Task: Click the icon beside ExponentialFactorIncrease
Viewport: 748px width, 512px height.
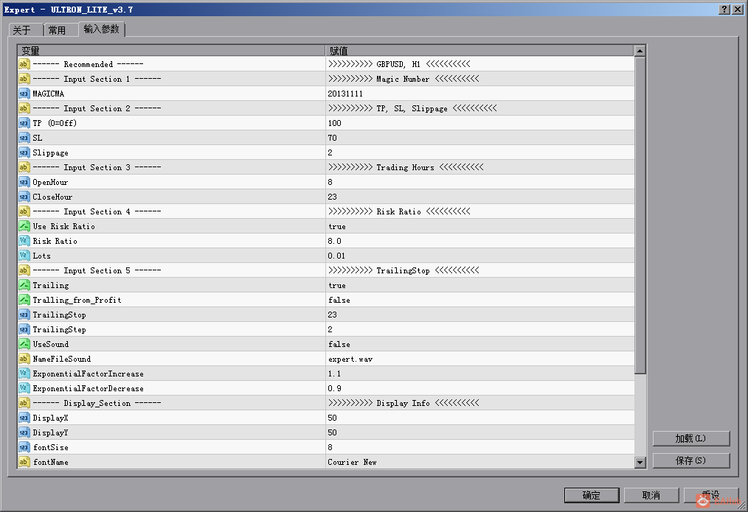Action: pos(24,374)
